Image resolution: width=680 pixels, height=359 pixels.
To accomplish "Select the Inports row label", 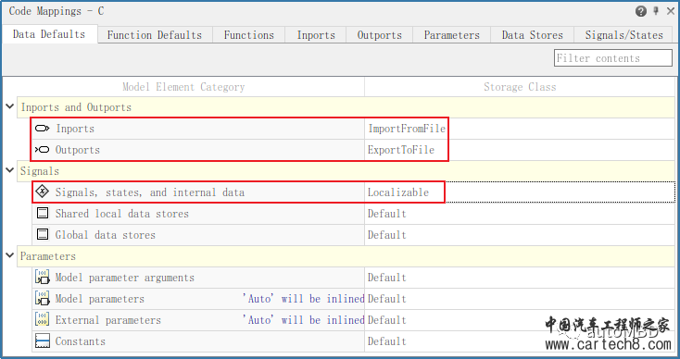I will click(75, 129).
